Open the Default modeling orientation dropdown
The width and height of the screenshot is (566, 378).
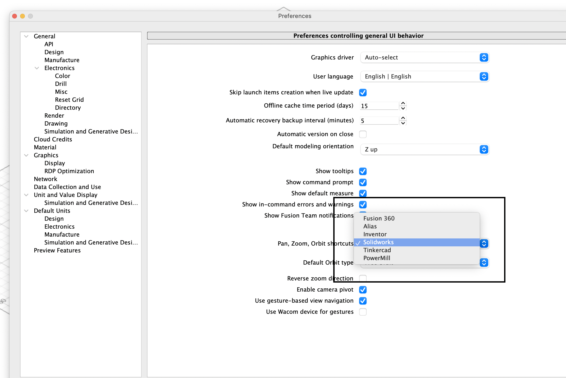coord(425,150)
